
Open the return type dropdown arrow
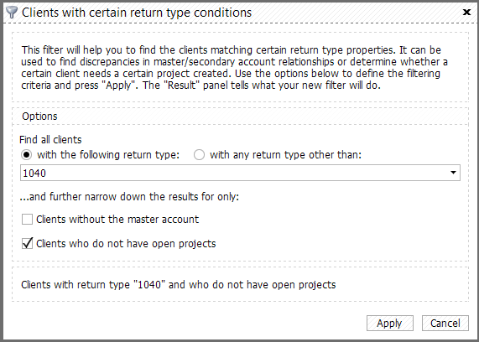pyautogui.click(x=453, y=173)
